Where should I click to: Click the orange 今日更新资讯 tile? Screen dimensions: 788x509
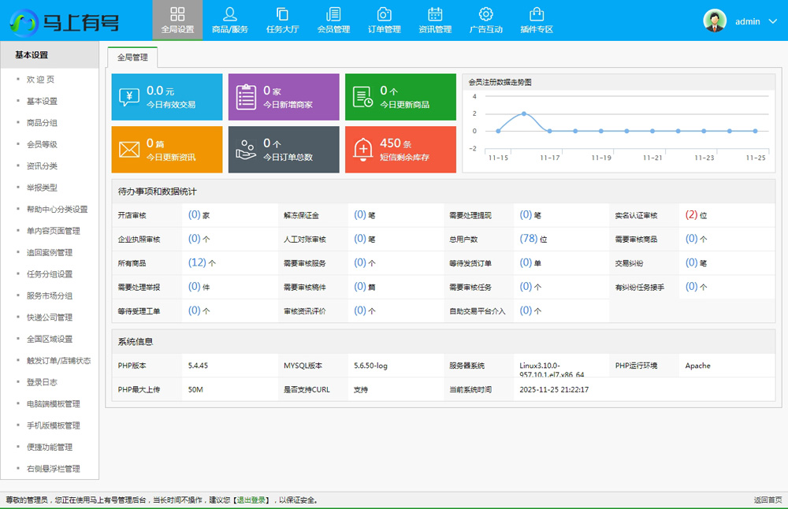click(x=167, y=149)
